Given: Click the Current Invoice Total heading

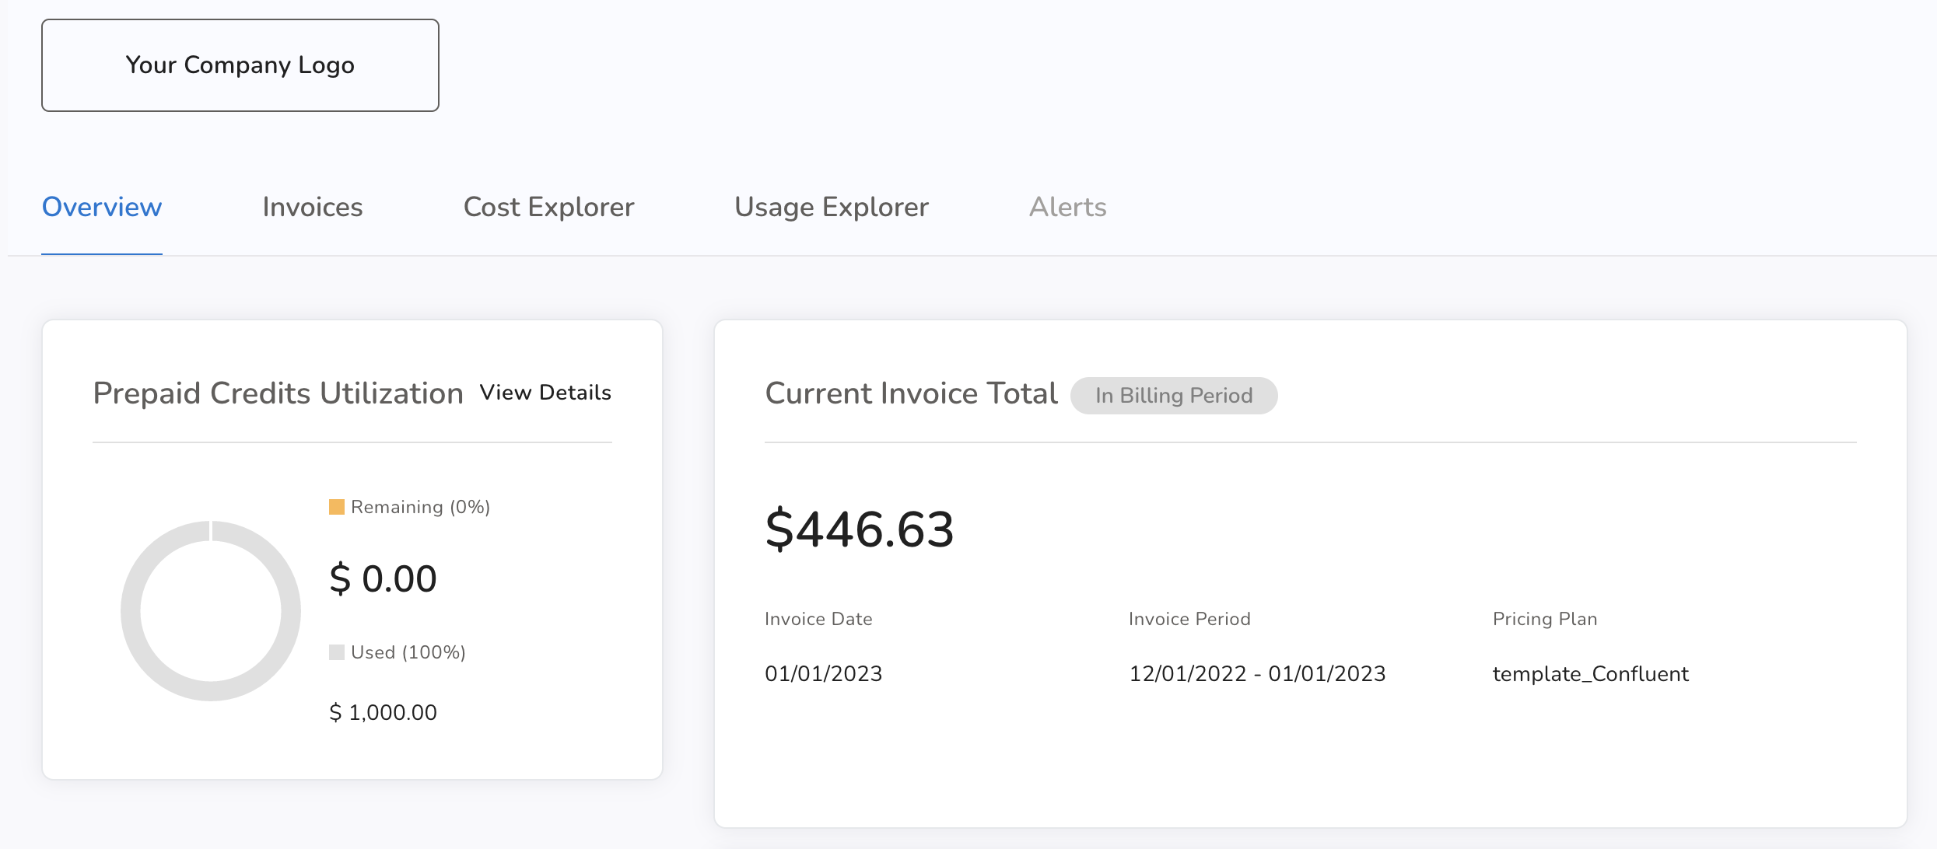Looking at the screenshot, I should click(x=911, y=393).
